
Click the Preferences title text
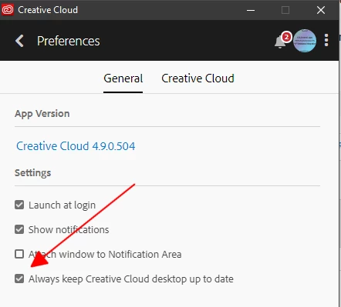coord(69,41)
